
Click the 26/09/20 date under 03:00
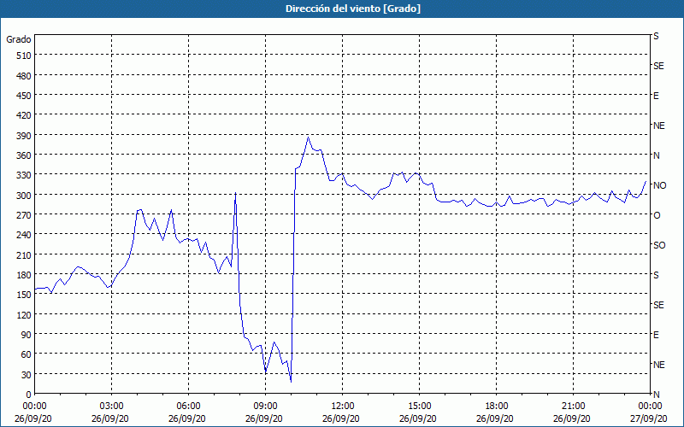tap(110, 418)
